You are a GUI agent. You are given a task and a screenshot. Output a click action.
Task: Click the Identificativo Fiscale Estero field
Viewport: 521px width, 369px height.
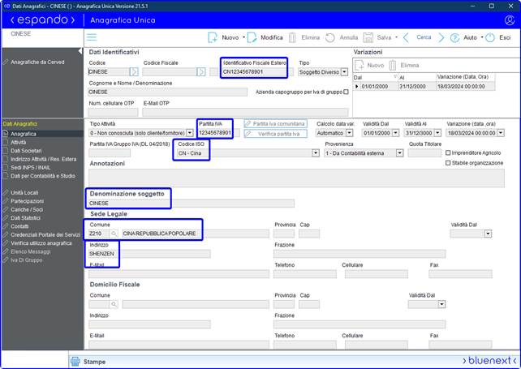(254, 71)
